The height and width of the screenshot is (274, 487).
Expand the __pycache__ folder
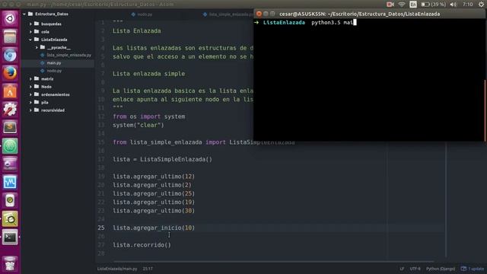pos(37,47)
